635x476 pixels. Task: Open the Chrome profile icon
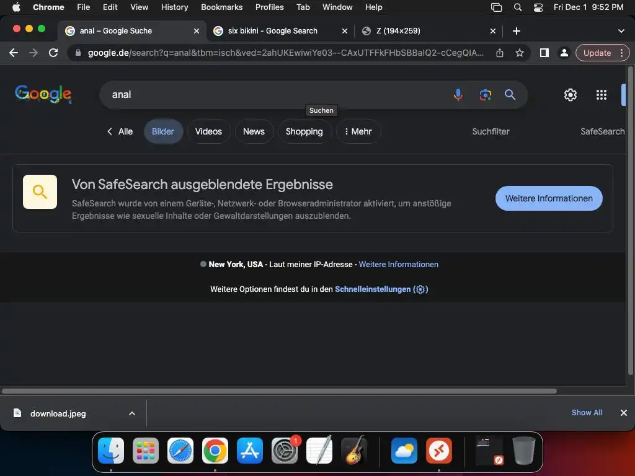coord(564,53)
